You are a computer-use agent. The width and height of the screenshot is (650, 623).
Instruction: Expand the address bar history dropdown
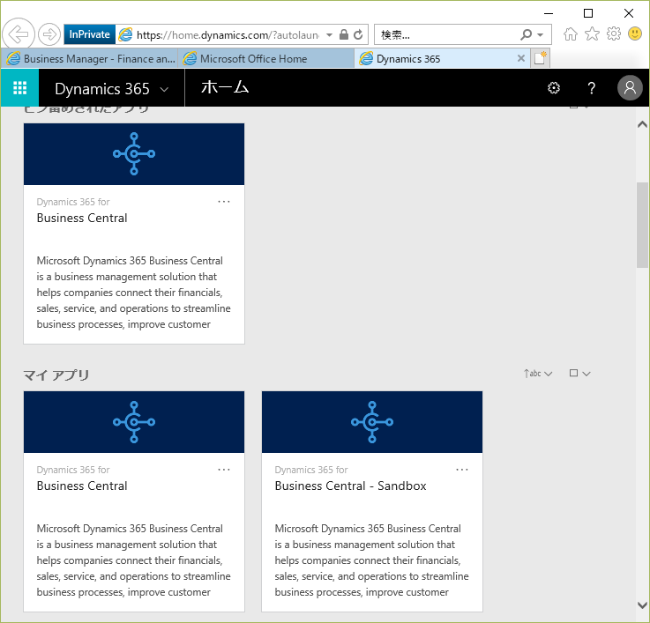pyautogui.click(x=329, y=34)
